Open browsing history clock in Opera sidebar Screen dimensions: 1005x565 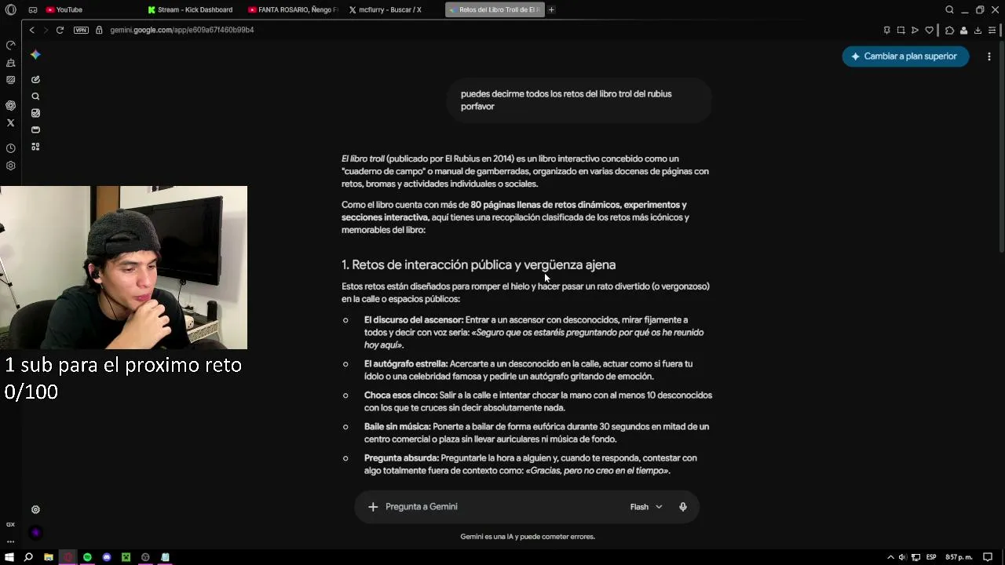(x=10, y=148)
